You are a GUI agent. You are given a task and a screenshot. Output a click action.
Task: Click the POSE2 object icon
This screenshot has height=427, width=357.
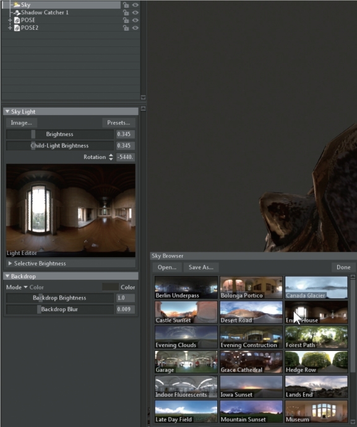[17, 28]
